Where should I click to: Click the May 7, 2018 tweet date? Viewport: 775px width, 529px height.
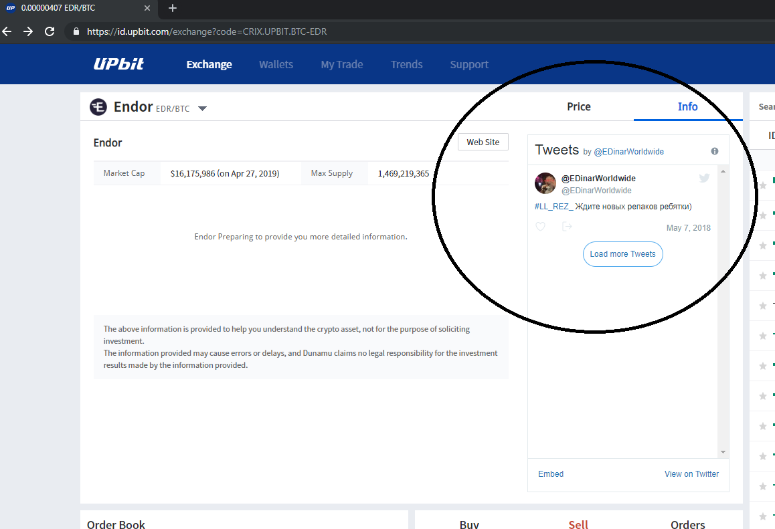[689, 227]
